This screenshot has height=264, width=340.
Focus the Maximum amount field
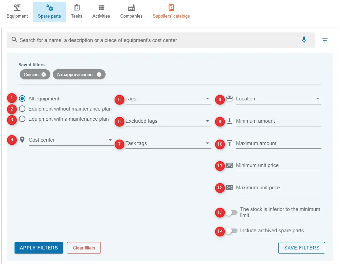[278, 143]
